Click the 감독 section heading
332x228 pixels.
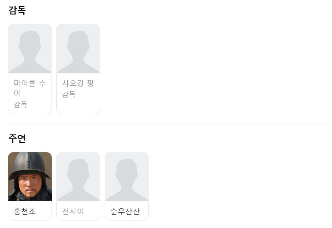click(17, 10)
